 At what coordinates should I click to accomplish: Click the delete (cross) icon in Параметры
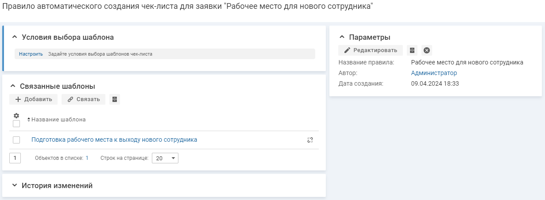coord(427,50)
